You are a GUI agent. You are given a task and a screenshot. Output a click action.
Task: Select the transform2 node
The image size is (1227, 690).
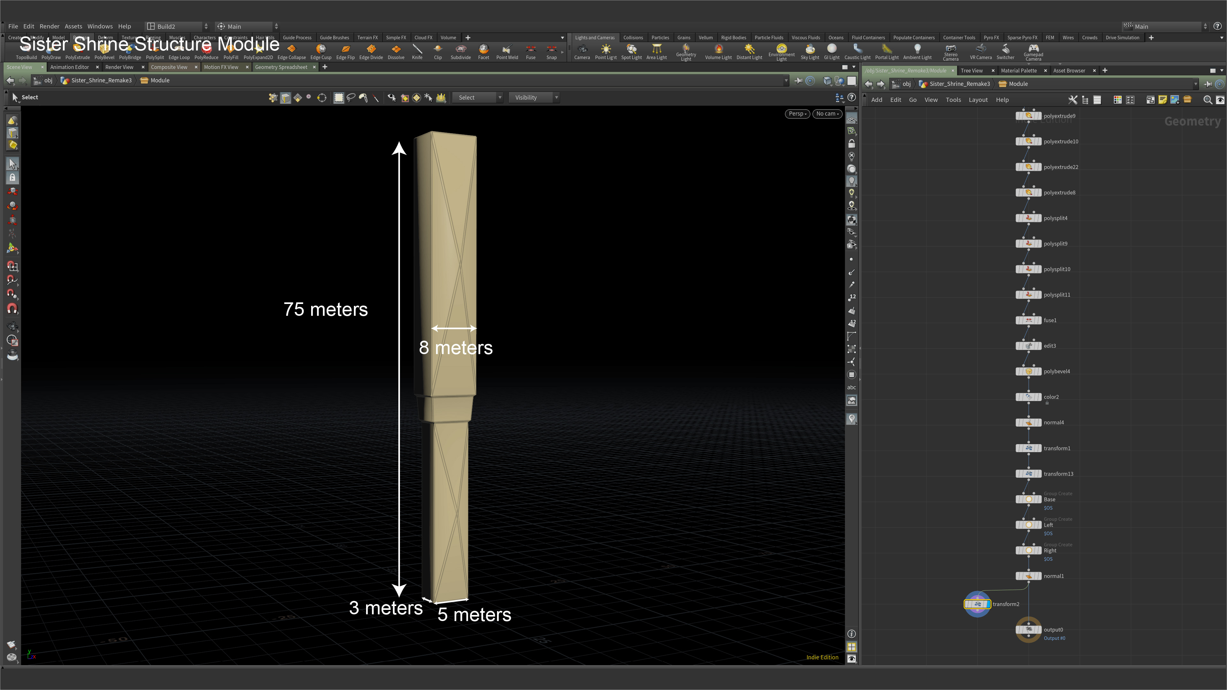click(977, 604)
